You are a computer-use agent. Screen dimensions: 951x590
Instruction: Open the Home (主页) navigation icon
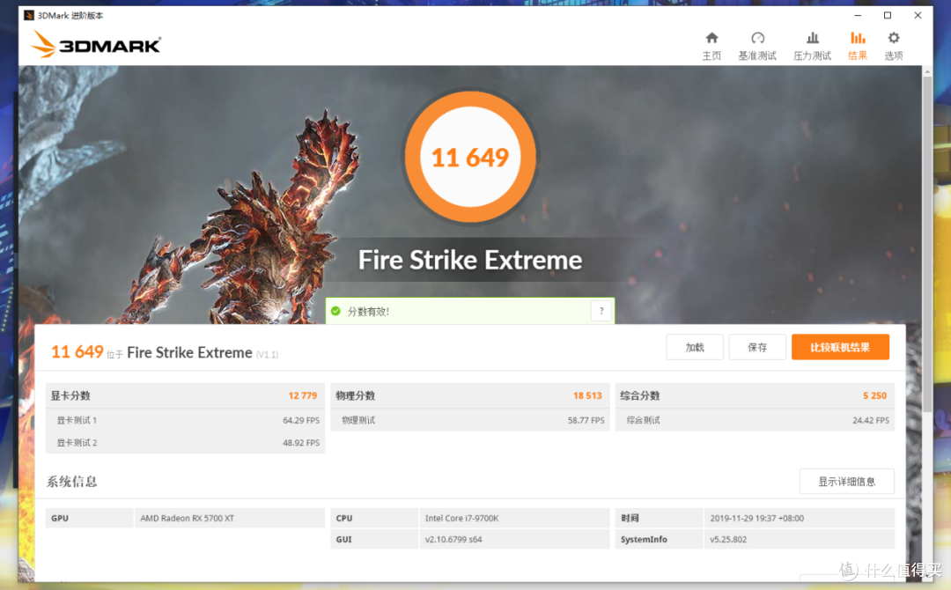(x=712, y=38)
